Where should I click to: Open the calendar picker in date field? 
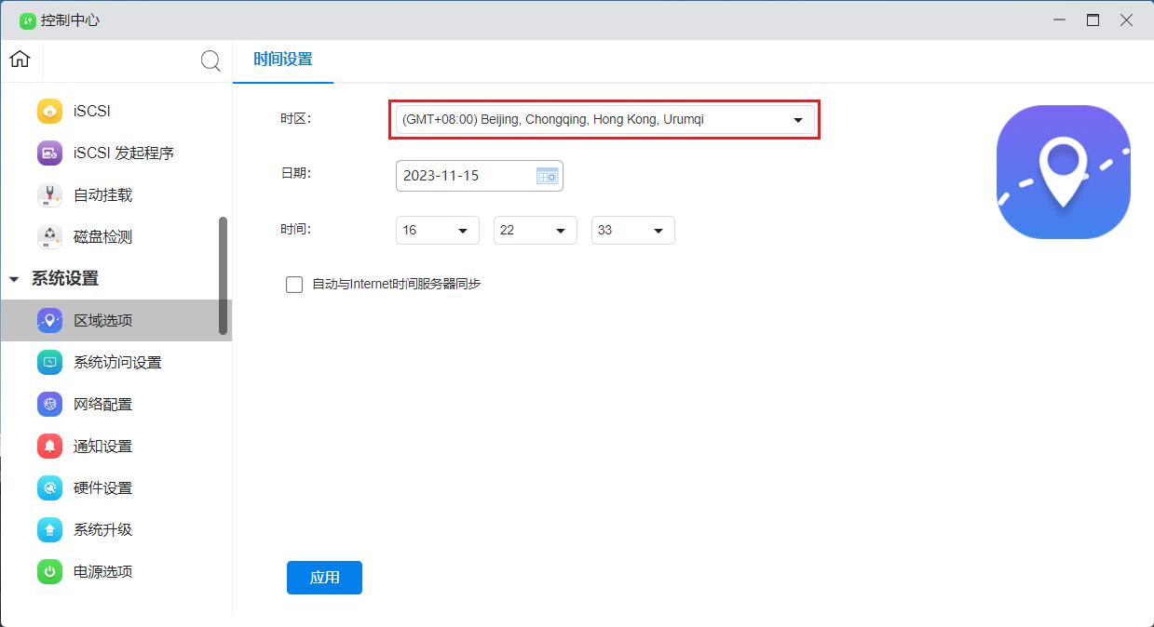click(547, 176)
